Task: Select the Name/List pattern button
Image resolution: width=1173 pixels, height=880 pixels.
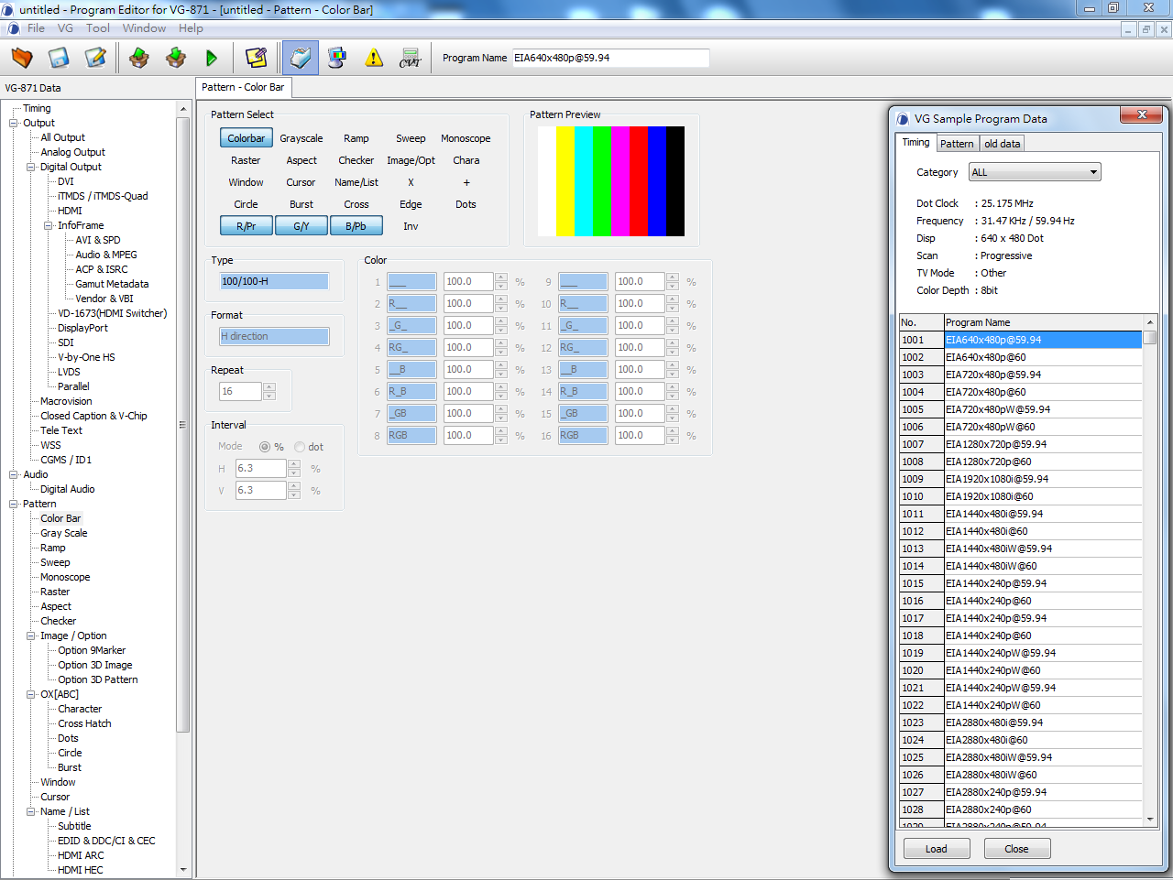Action: (356, 182)
